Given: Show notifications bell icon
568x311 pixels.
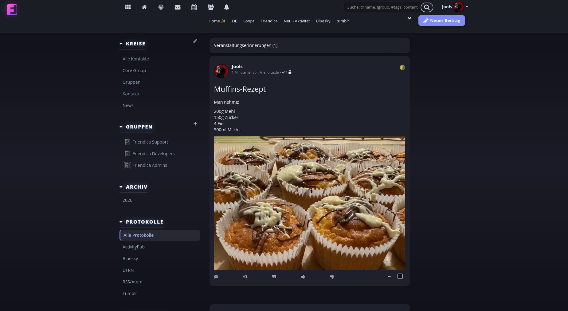Looking at the screenshot, I should 227,7.
